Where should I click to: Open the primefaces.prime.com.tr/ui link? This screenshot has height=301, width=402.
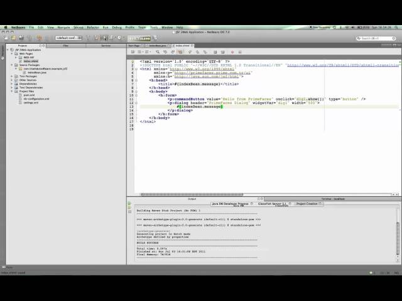click(212, 73)
